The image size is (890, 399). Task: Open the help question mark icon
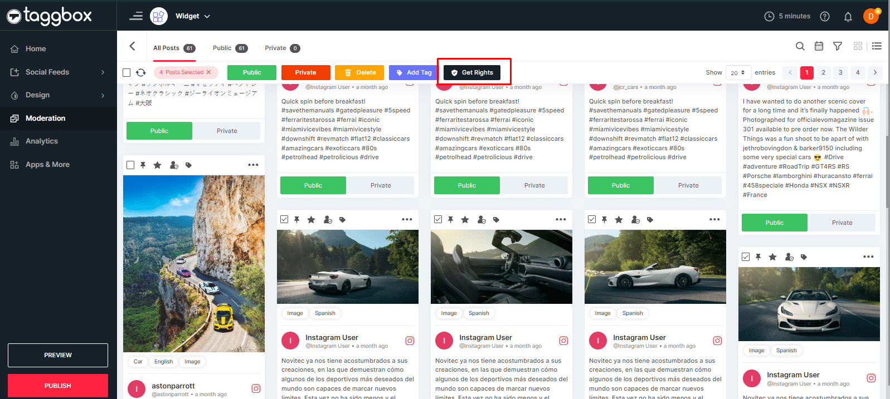click(825, 17)
